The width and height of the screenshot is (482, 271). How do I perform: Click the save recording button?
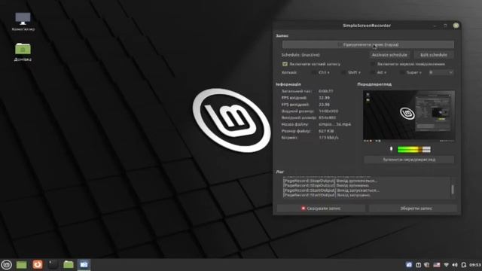pos(413,209)
